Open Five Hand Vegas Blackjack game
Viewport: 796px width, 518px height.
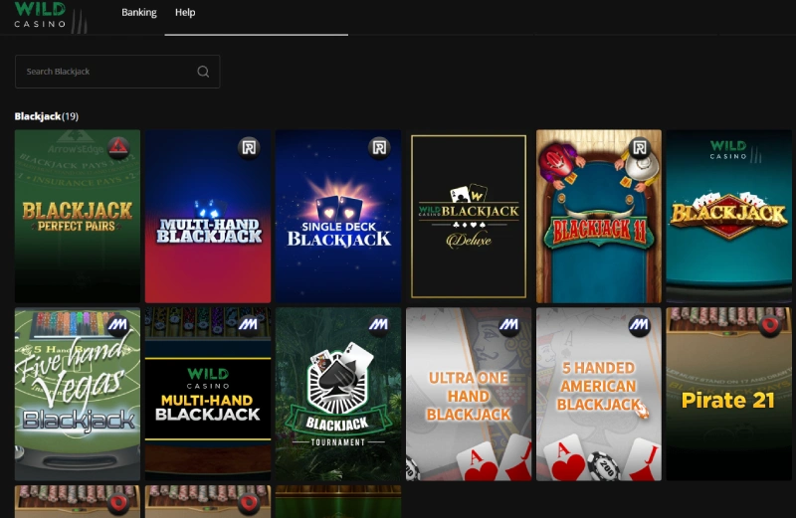tap(78, 394)
